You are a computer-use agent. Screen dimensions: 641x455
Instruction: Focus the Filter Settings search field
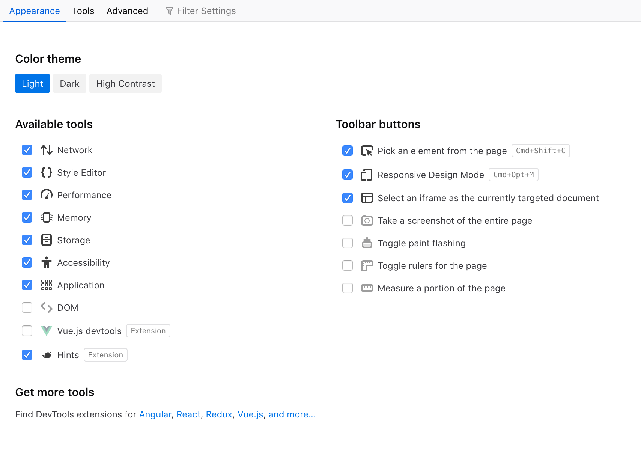pos(206,11)
